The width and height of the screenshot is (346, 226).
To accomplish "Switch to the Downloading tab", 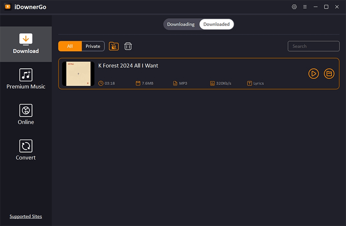I will 181,24.
